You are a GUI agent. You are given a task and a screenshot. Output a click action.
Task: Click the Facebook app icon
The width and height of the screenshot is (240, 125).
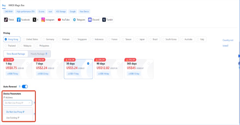click(x=19, y=20)
